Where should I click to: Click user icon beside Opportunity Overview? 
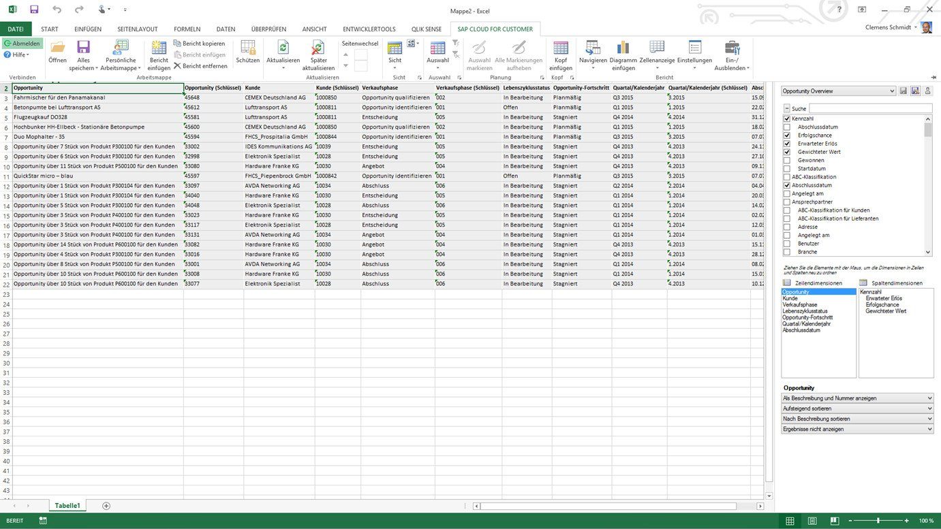coord(927,91)
